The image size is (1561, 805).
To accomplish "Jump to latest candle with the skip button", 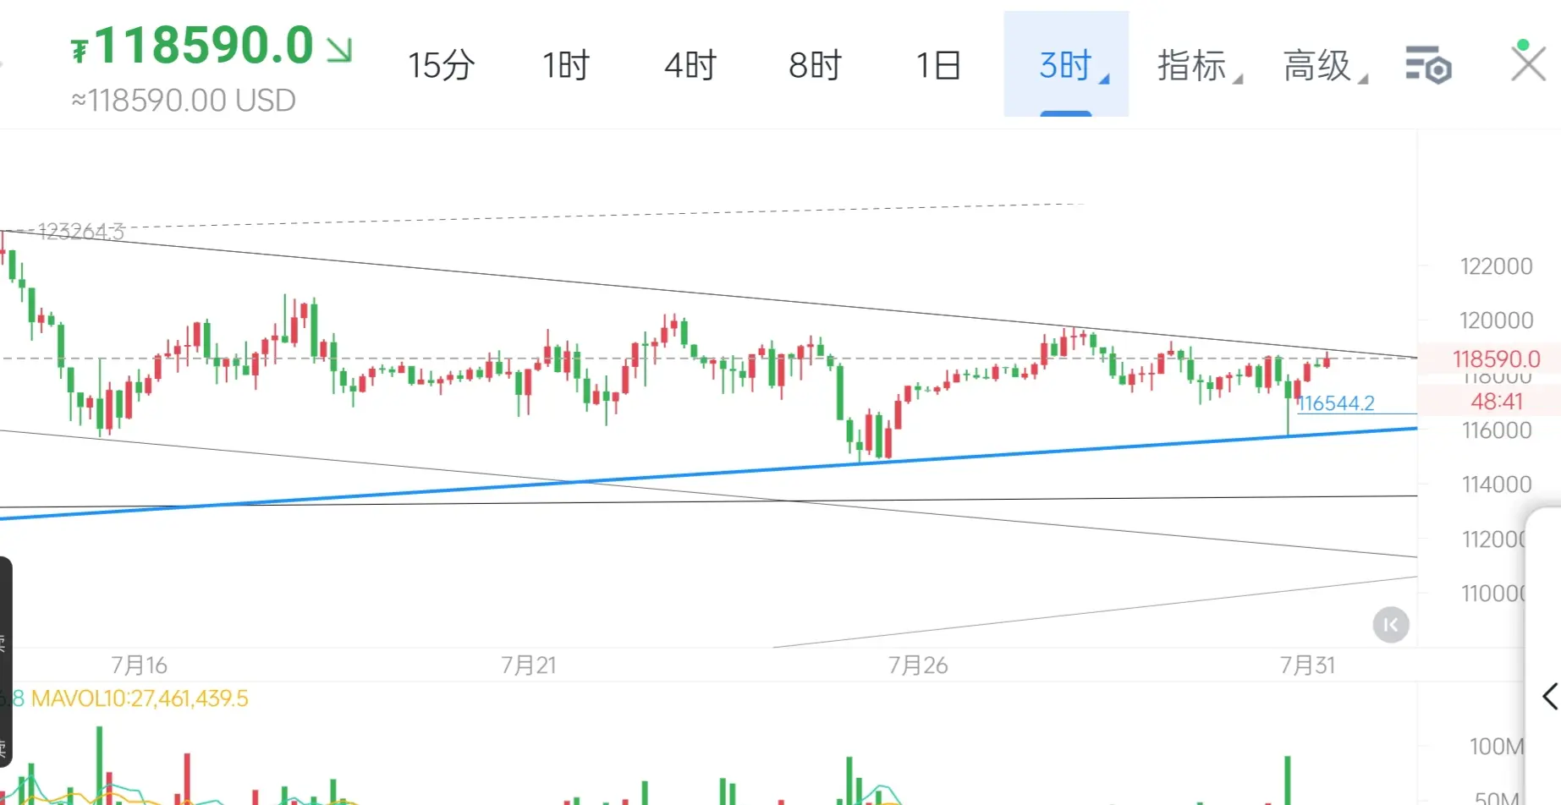I will pyautogui.click(x=1390, y=625).
